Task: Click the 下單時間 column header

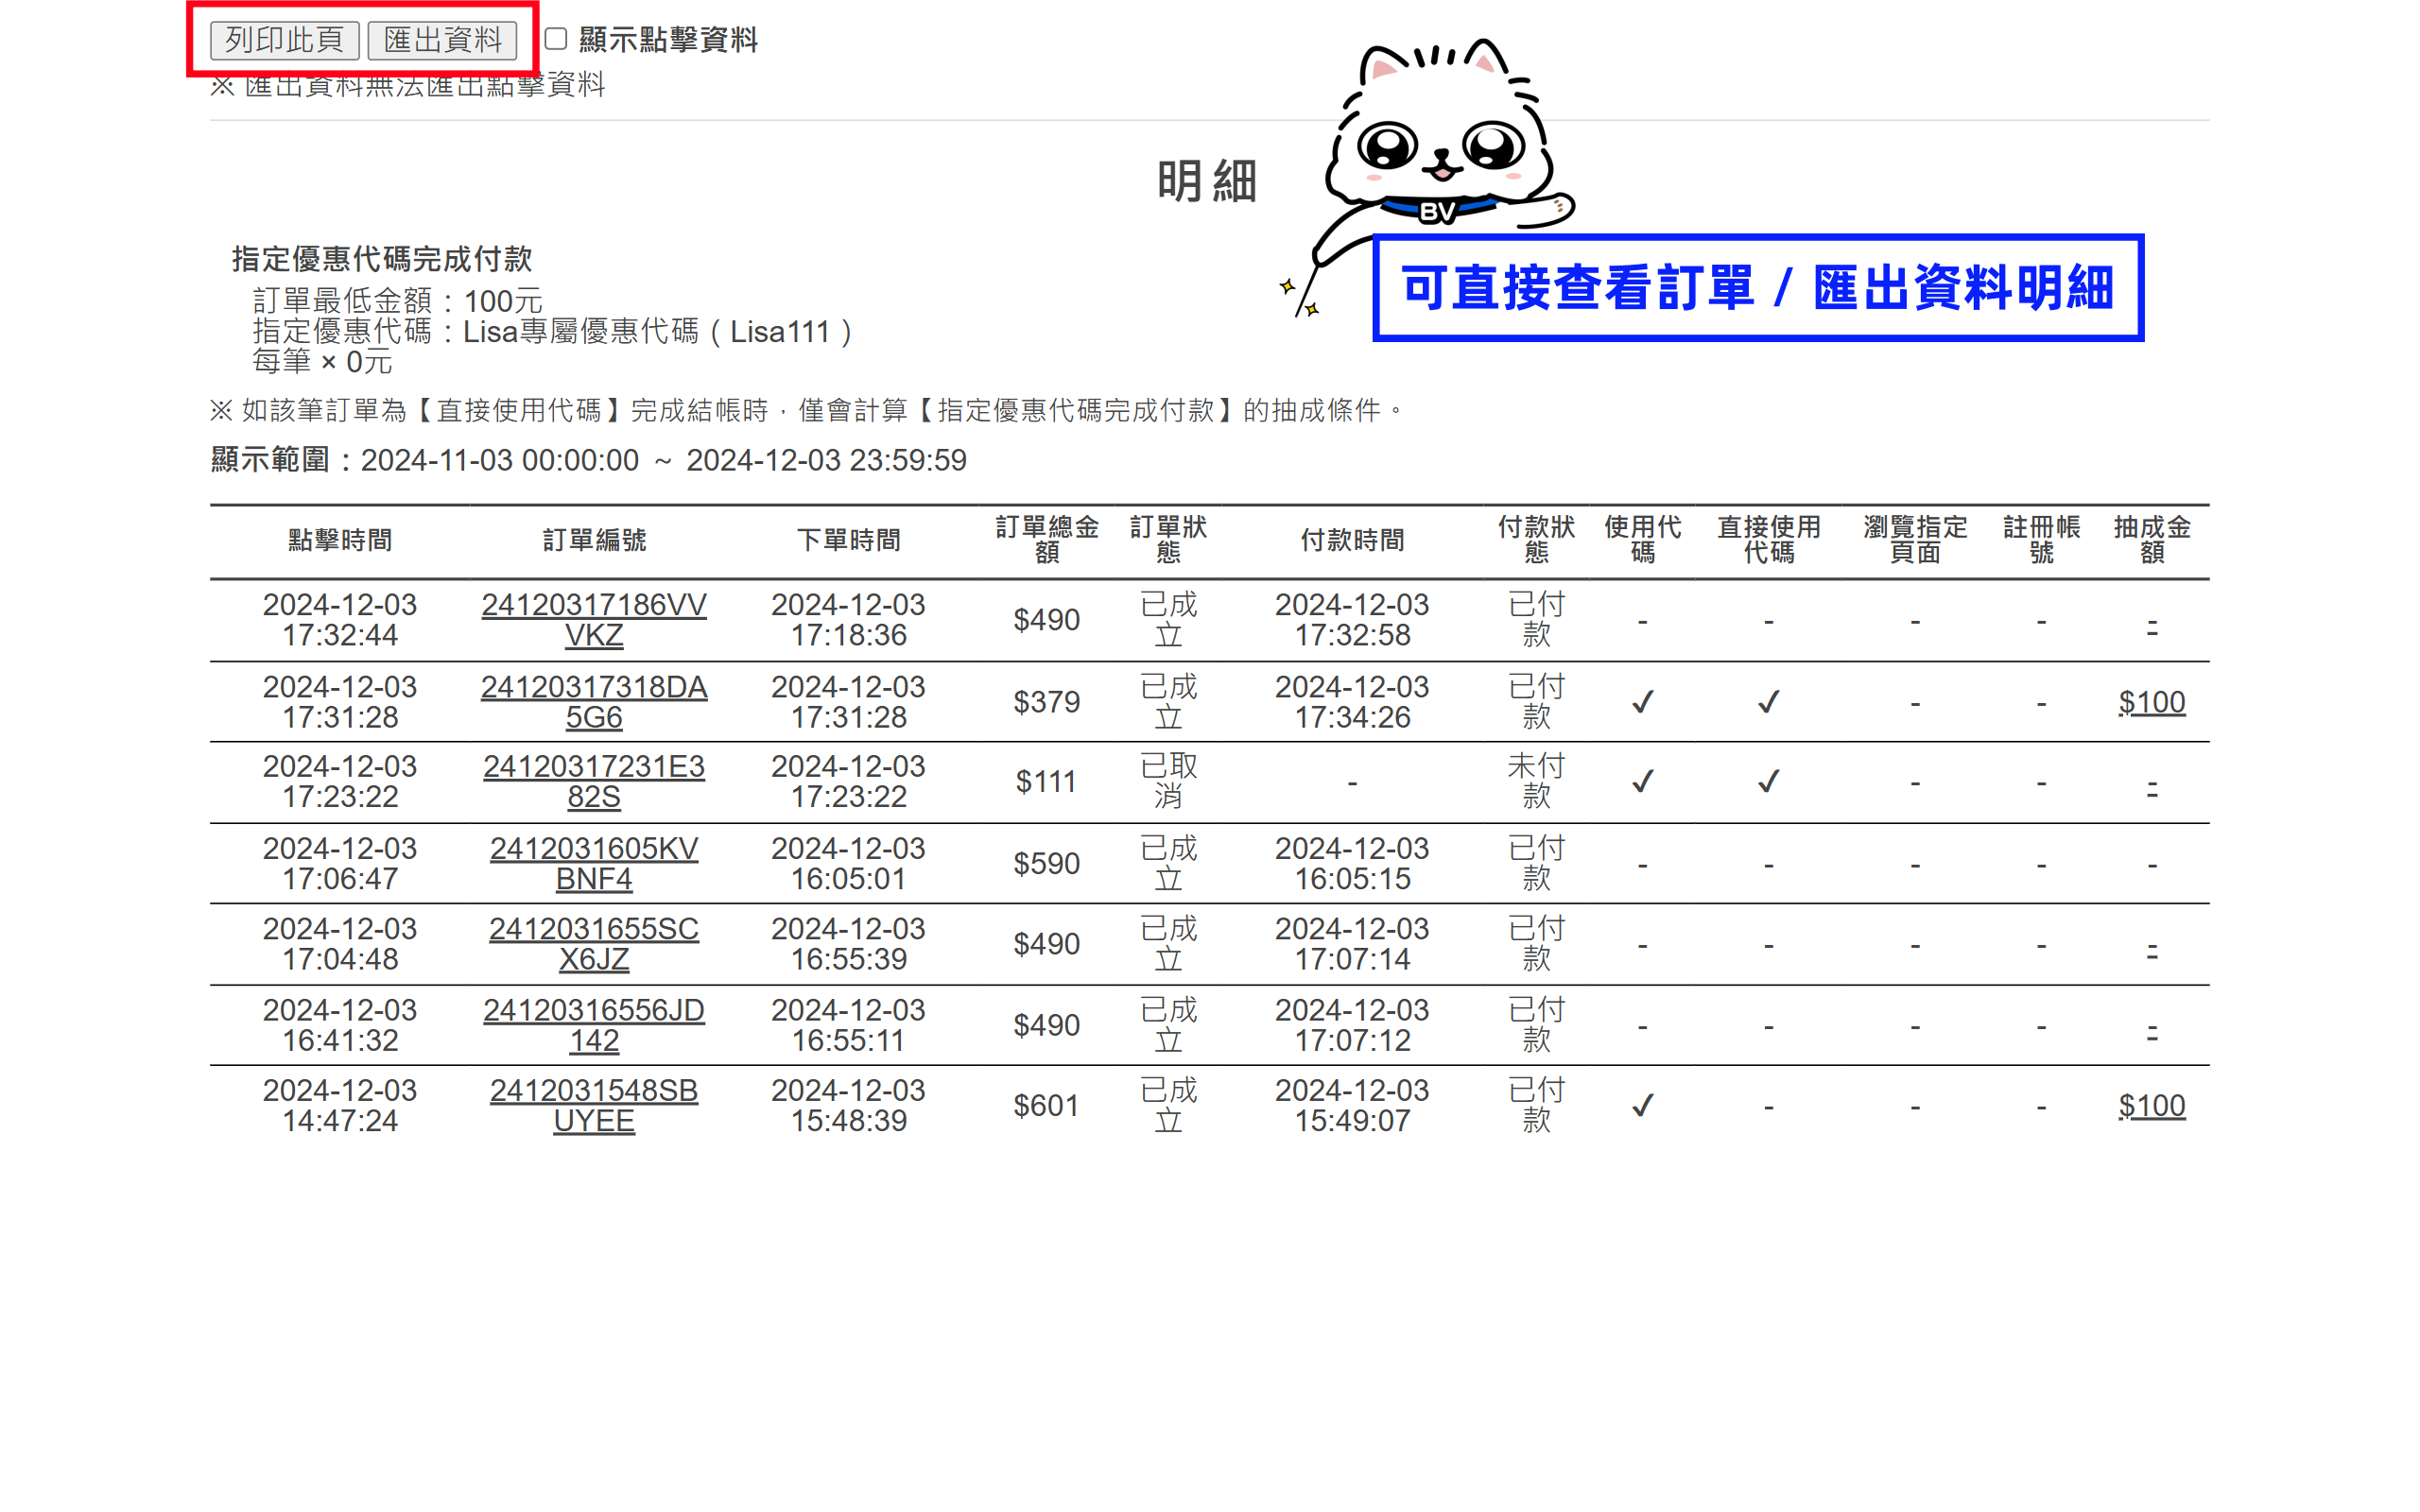Action: tap(848, 540)
